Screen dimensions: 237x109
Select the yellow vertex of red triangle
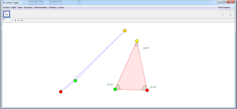point(137,41)
